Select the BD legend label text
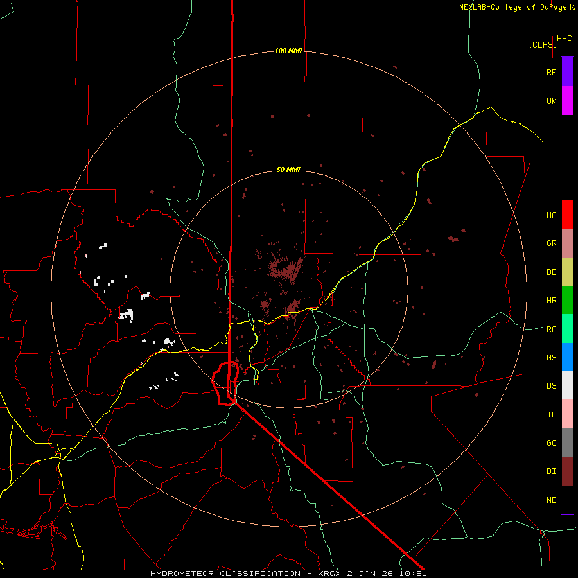Image resolution: width=578 pixels, height=578 pixels. (551, 272)
